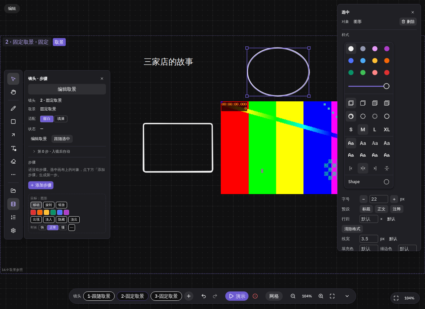Add a new shot with the plus button
Screen dimensions: 425x309
tap(189, 296)
